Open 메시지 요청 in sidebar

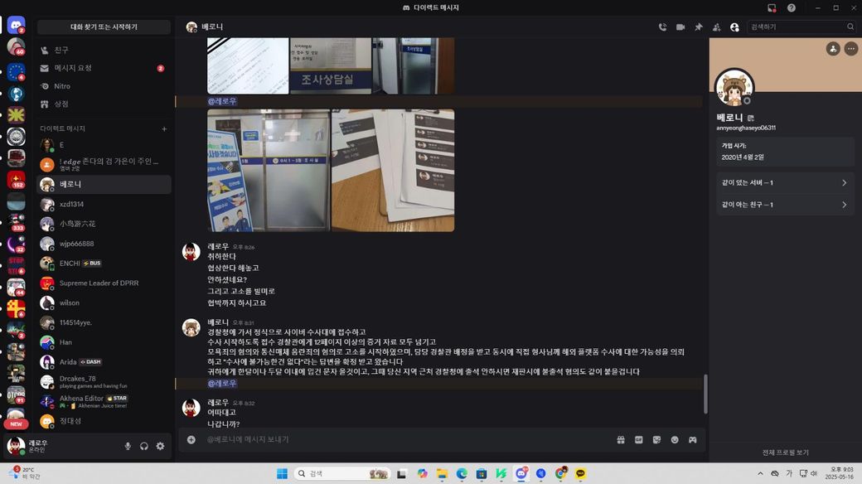pyautogui.click(x=104, y=68)
